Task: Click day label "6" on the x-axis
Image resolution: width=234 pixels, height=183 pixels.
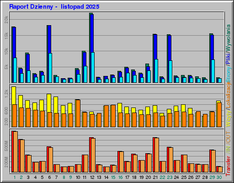Action: [x=49, y=178]
